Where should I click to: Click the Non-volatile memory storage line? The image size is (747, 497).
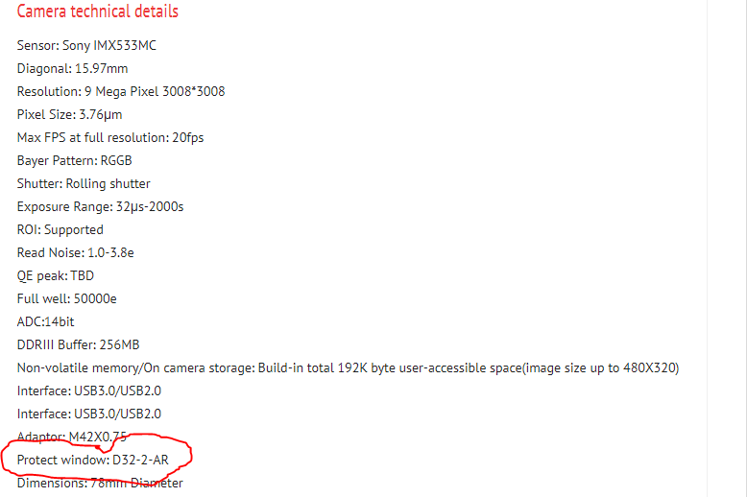click(x=348, y=367)
